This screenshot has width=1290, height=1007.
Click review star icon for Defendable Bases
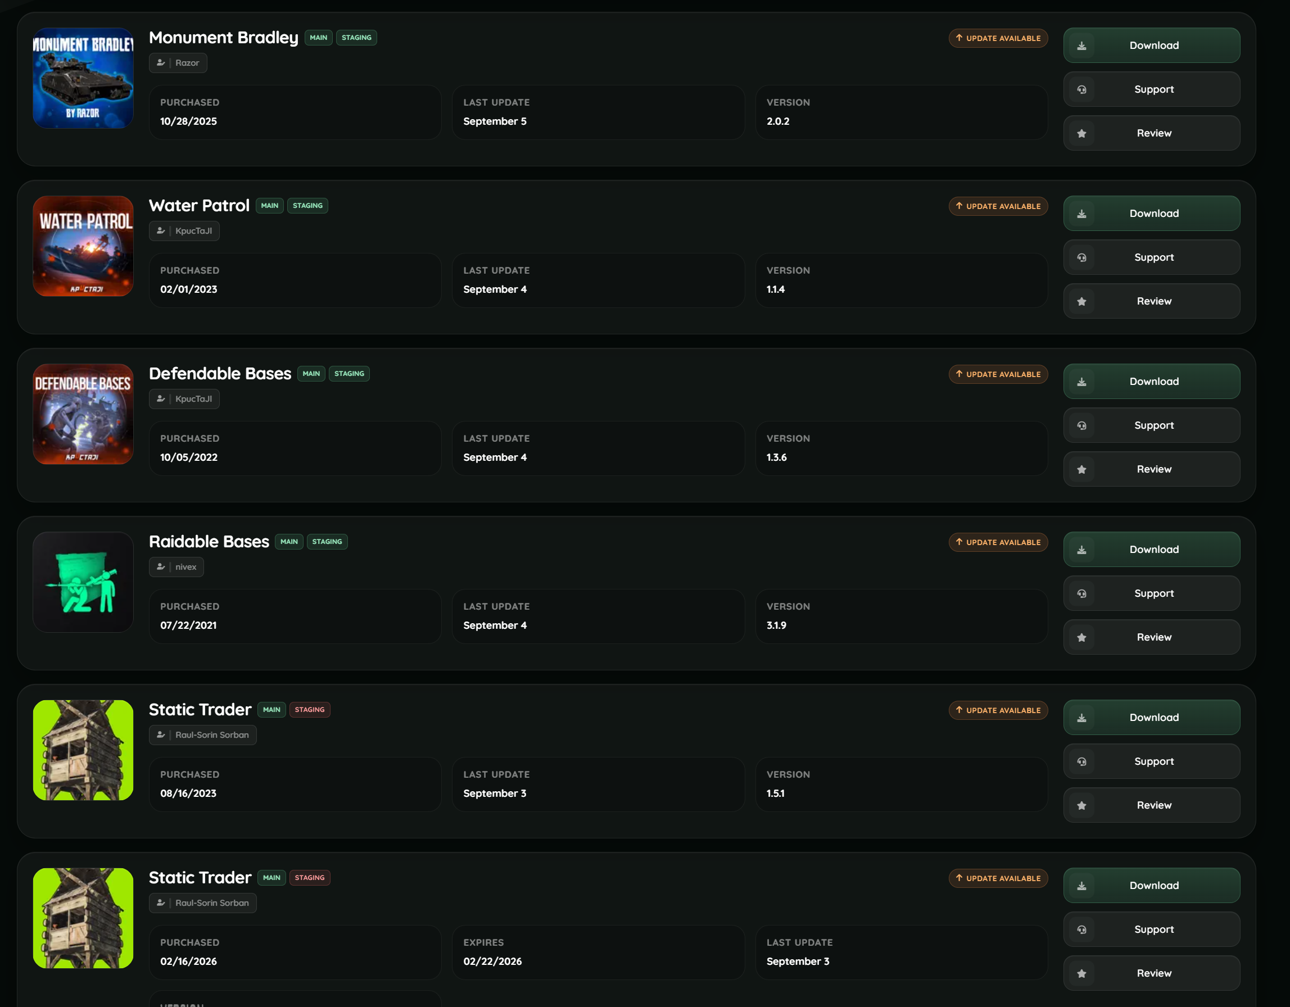click(1081, 470)
